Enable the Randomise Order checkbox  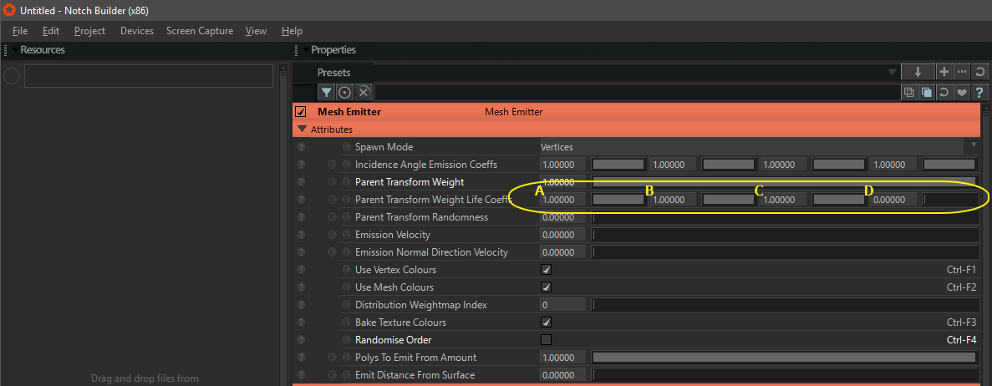coord(546,340)
